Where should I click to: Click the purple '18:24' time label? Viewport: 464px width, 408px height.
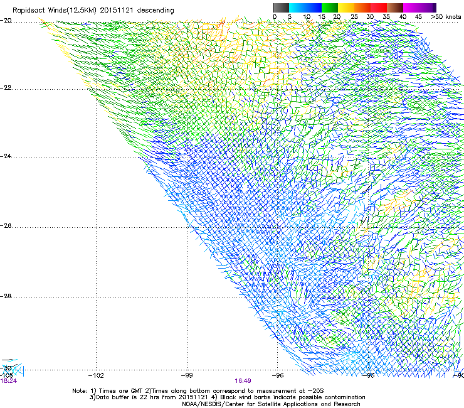(9, 381)
